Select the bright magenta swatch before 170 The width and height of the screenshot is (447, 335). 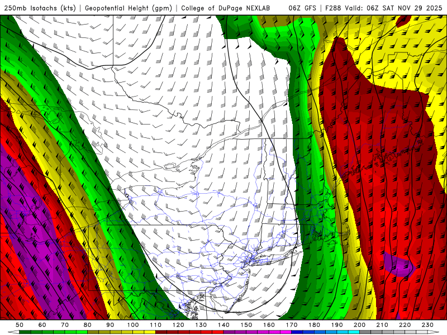286,332
